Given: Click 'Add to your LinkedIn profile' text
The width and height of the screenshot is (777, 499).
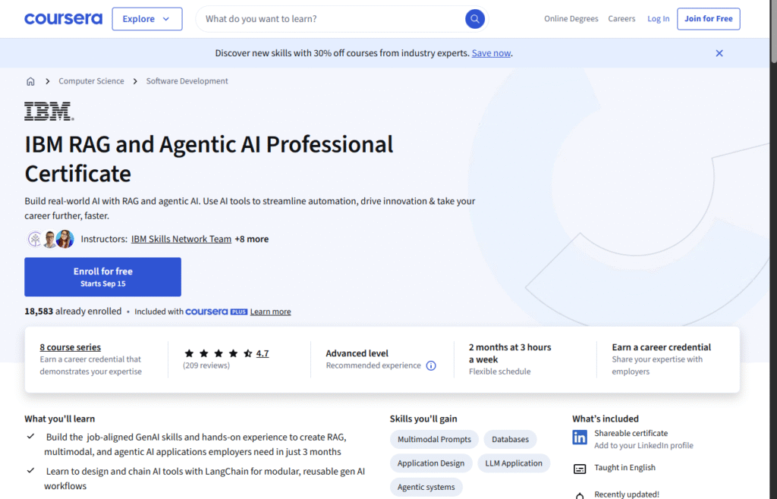Looking at the screenshot, I should [x=643, y=446].
